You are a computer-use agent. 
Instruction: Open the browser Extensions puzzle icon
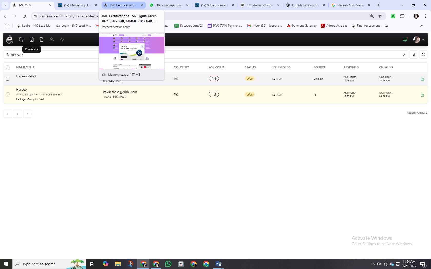tap(403, 16)
